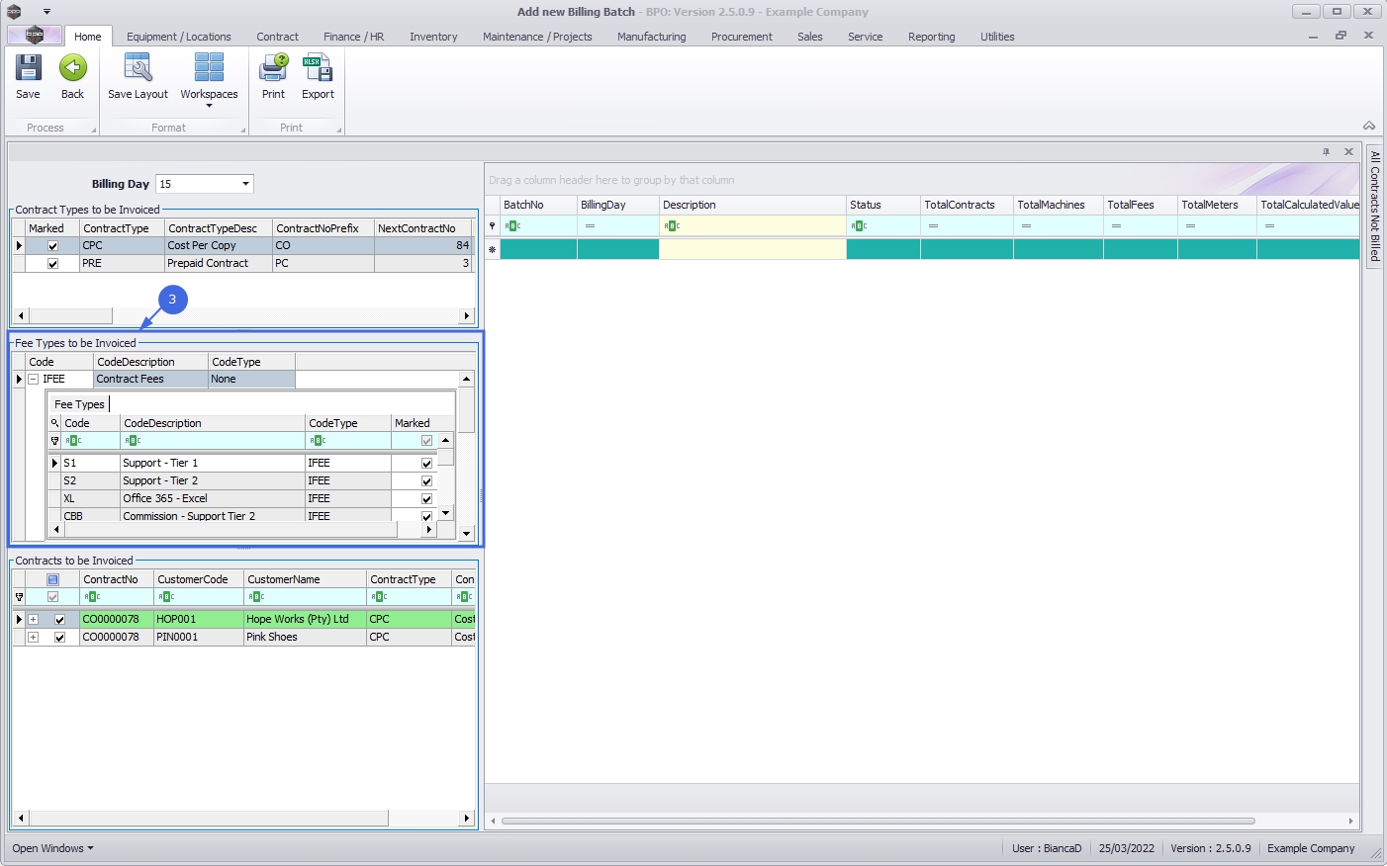The height and width of the screenshot is (866, 1387).
Task: Collapse the IFEE Contract Fees row
Action: coord(33,380)
